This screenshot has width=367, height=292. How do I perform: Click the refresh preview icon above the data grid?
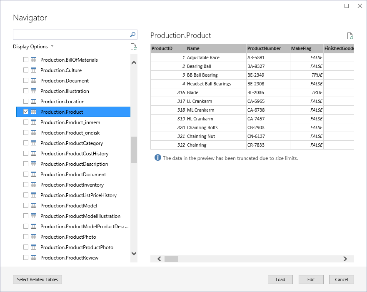(x=350, y=36)
